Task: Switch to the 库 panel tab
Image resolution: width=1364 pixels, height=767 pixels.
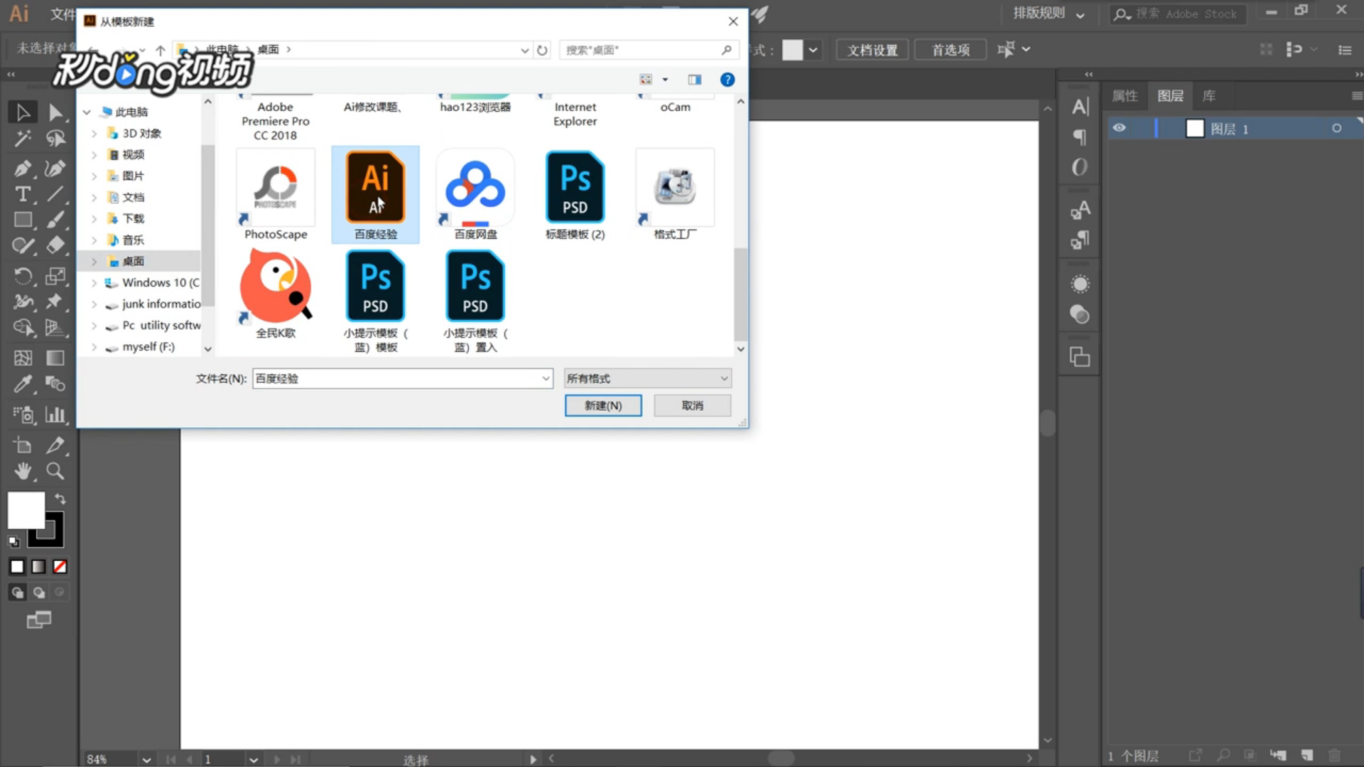Action: pos(1209,96)
